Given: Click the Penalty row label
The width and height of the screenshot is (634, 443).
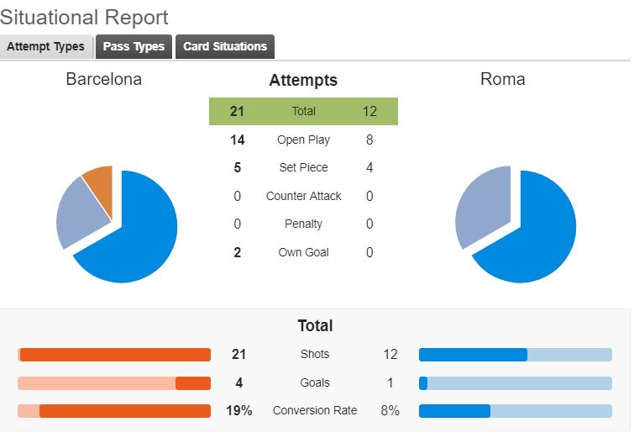Looking at the screenshot, I should click(x=303, y=224).
